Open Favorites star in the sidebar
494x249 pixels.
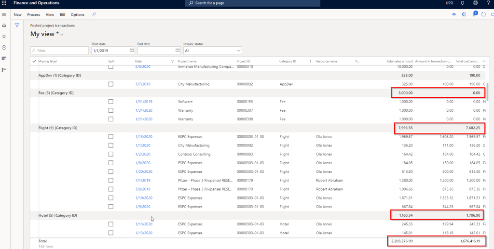[x=4, y=37]
